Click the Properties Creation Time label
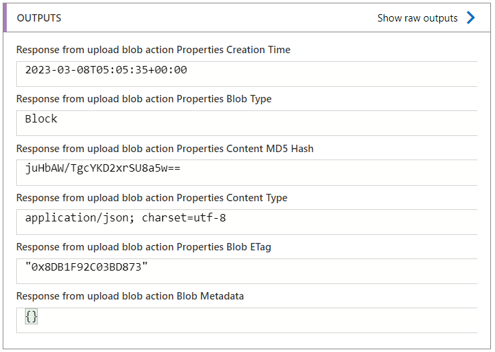 [x=154, y=50]
